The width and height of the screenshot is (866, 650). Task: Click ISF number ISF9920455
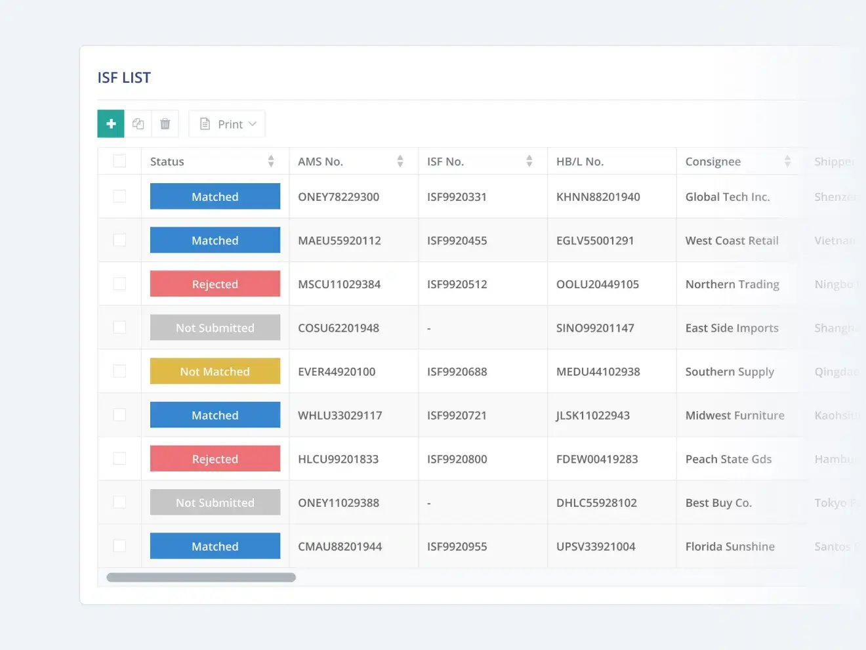tap(457, 241)
